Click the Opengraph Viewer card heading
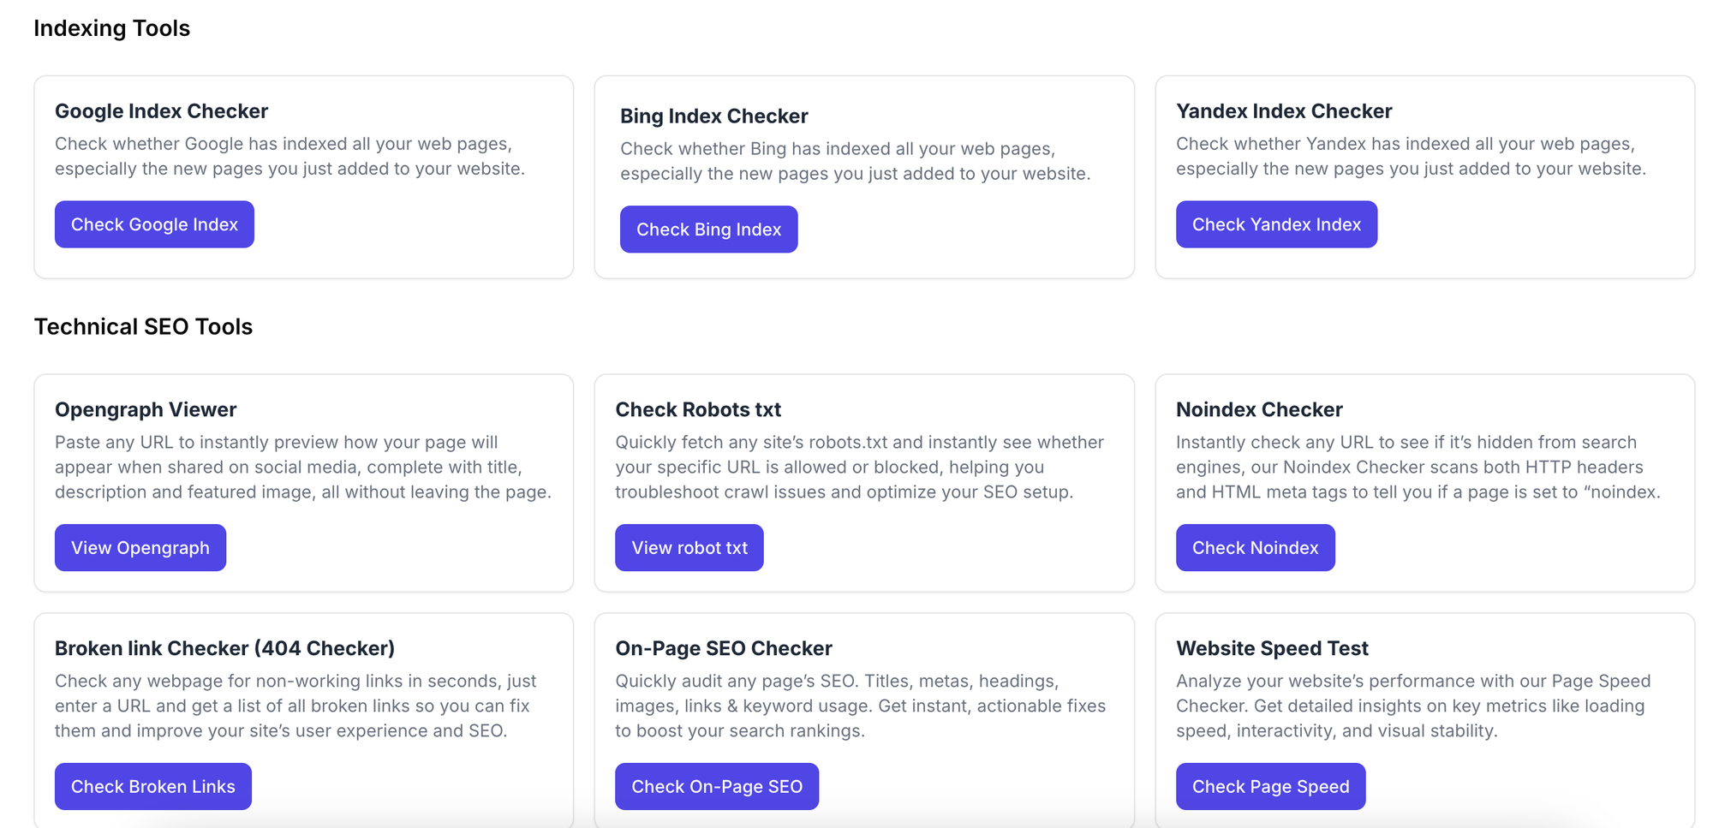This screenshot has width=1713, height=828. tap(146, 410)
